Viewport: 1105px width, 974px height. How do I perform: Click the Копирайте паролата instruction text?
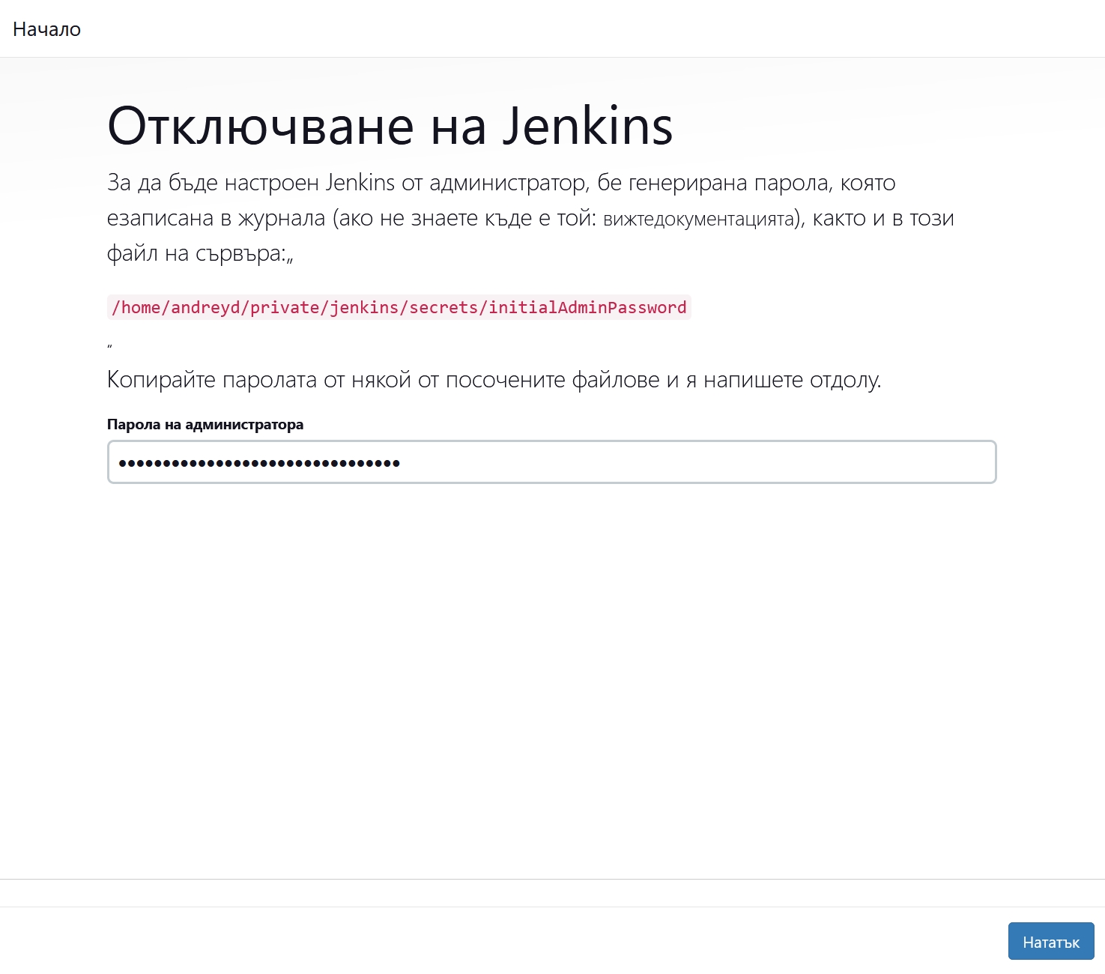(x=494, y=380)
